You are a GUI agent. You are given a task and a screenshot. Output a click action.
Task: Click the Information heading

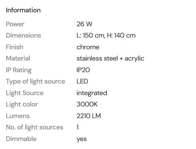(23, 10)
